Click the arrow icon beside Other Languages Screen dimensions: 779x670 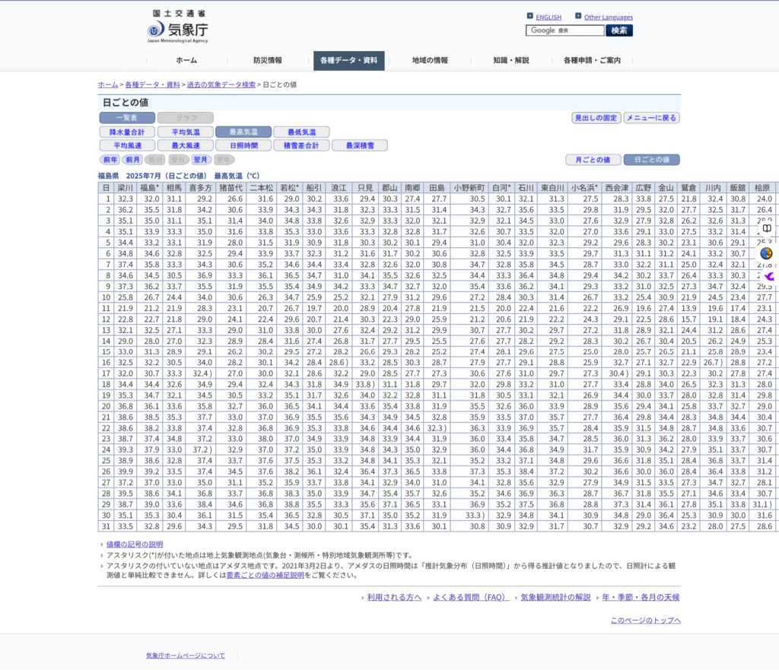[578, 16]
